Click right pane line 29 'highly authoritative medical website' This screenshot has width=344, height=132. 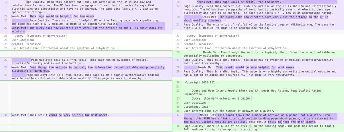coord(260,73)
